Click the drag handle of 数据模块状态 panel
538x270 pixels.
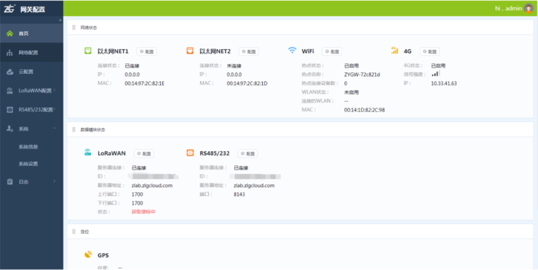[74, 130]
